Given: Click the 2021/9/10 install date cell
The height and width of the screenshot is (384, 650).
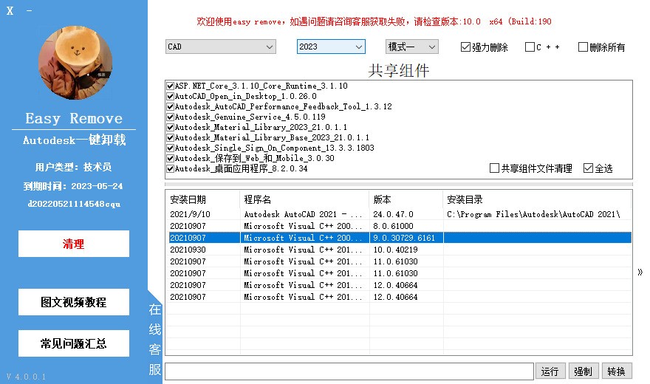Looking at the screenshot, I should 191,214.
